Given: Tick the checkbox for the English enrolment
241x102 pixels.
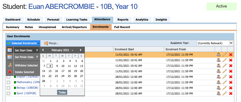Looking at the screenshot, I should pyautogui.click(x=8, y=77).
